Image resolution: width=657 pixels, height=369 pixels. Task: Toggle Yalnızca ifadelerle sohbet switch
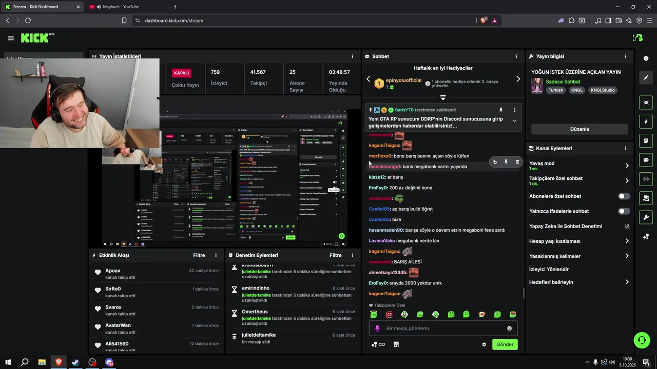[624, 211]
